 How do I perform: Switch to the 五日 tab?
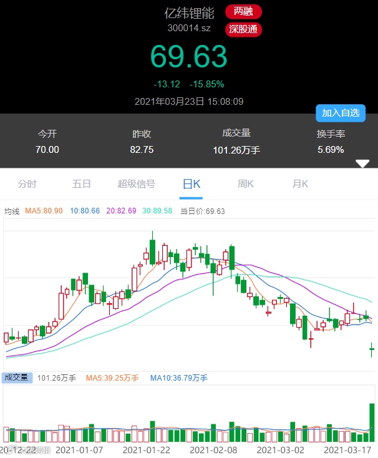point(82,184)
